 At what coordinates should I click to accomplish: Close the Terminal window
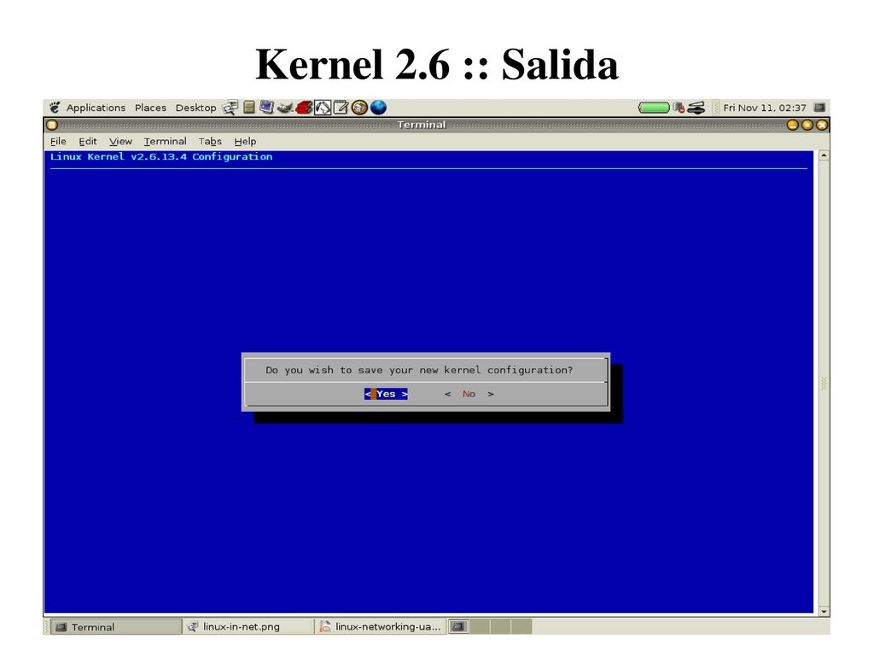point(822,125)
